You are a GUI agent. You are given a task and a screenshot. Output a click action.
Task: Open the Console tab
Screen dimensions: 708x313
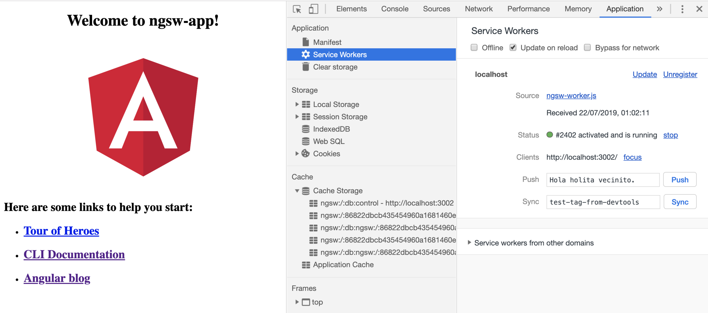[x=394, y=9]
